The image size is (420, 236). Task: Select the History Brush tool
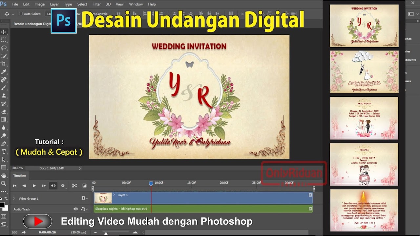tap(4, 104)
